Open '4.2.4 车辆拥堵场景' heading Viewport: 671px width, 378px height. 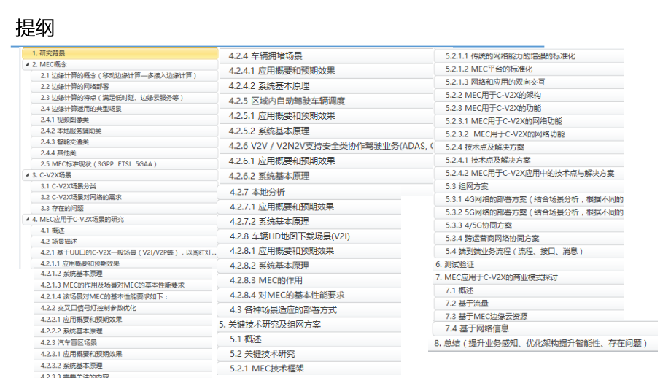pyautogui.click(x=265, y=55)
